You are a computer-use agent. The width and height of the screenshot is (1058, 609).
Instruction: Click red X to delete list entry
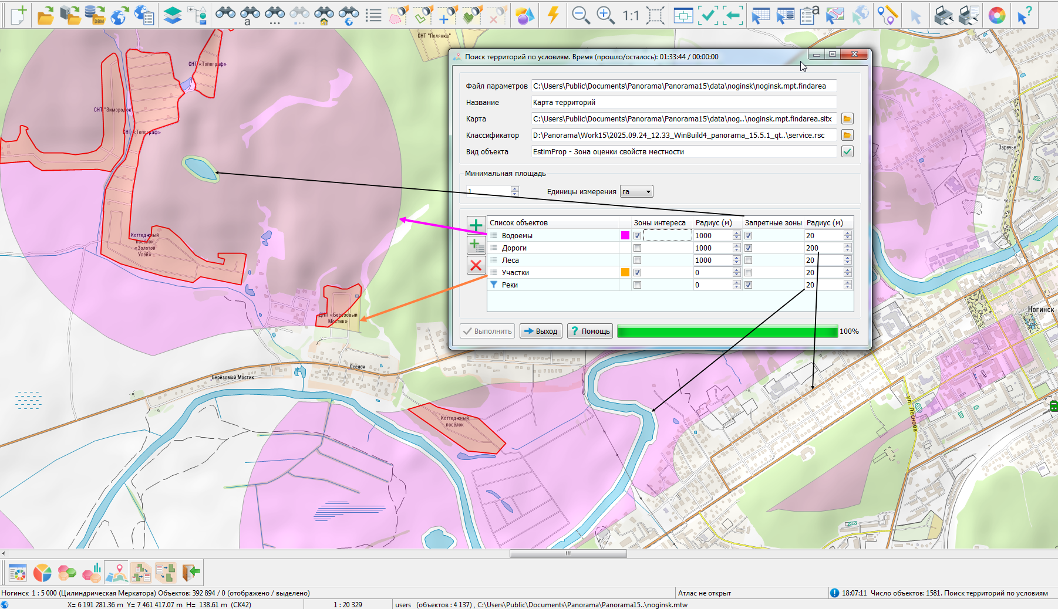(476, 265)
